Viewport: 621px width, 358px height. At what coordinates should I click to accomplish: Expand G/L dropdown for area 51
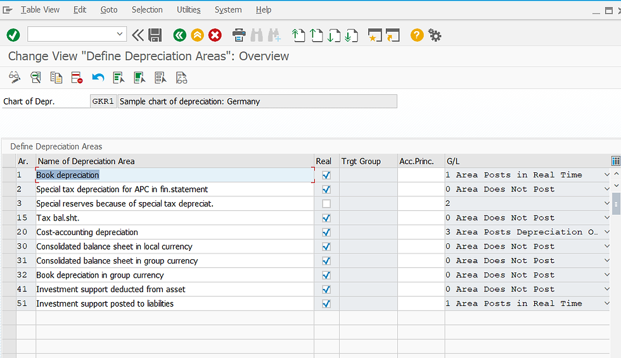[x=606, y=303]
